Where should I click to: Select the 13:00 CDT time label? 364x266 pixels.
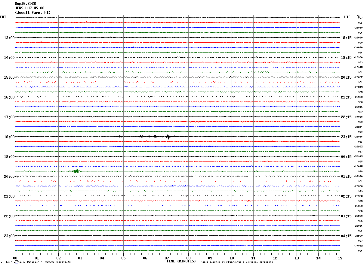click(x=9, y=38)
